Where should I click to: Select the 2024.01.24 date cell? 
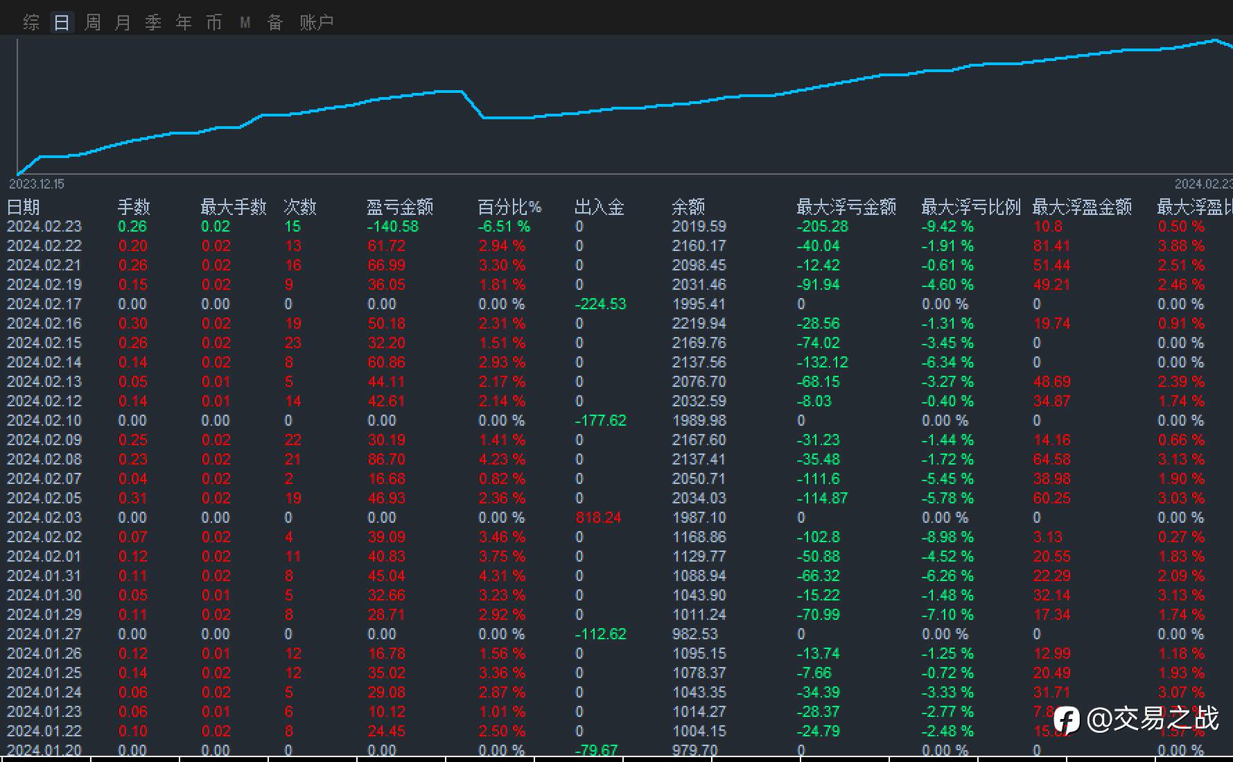[x=44, y=693]
